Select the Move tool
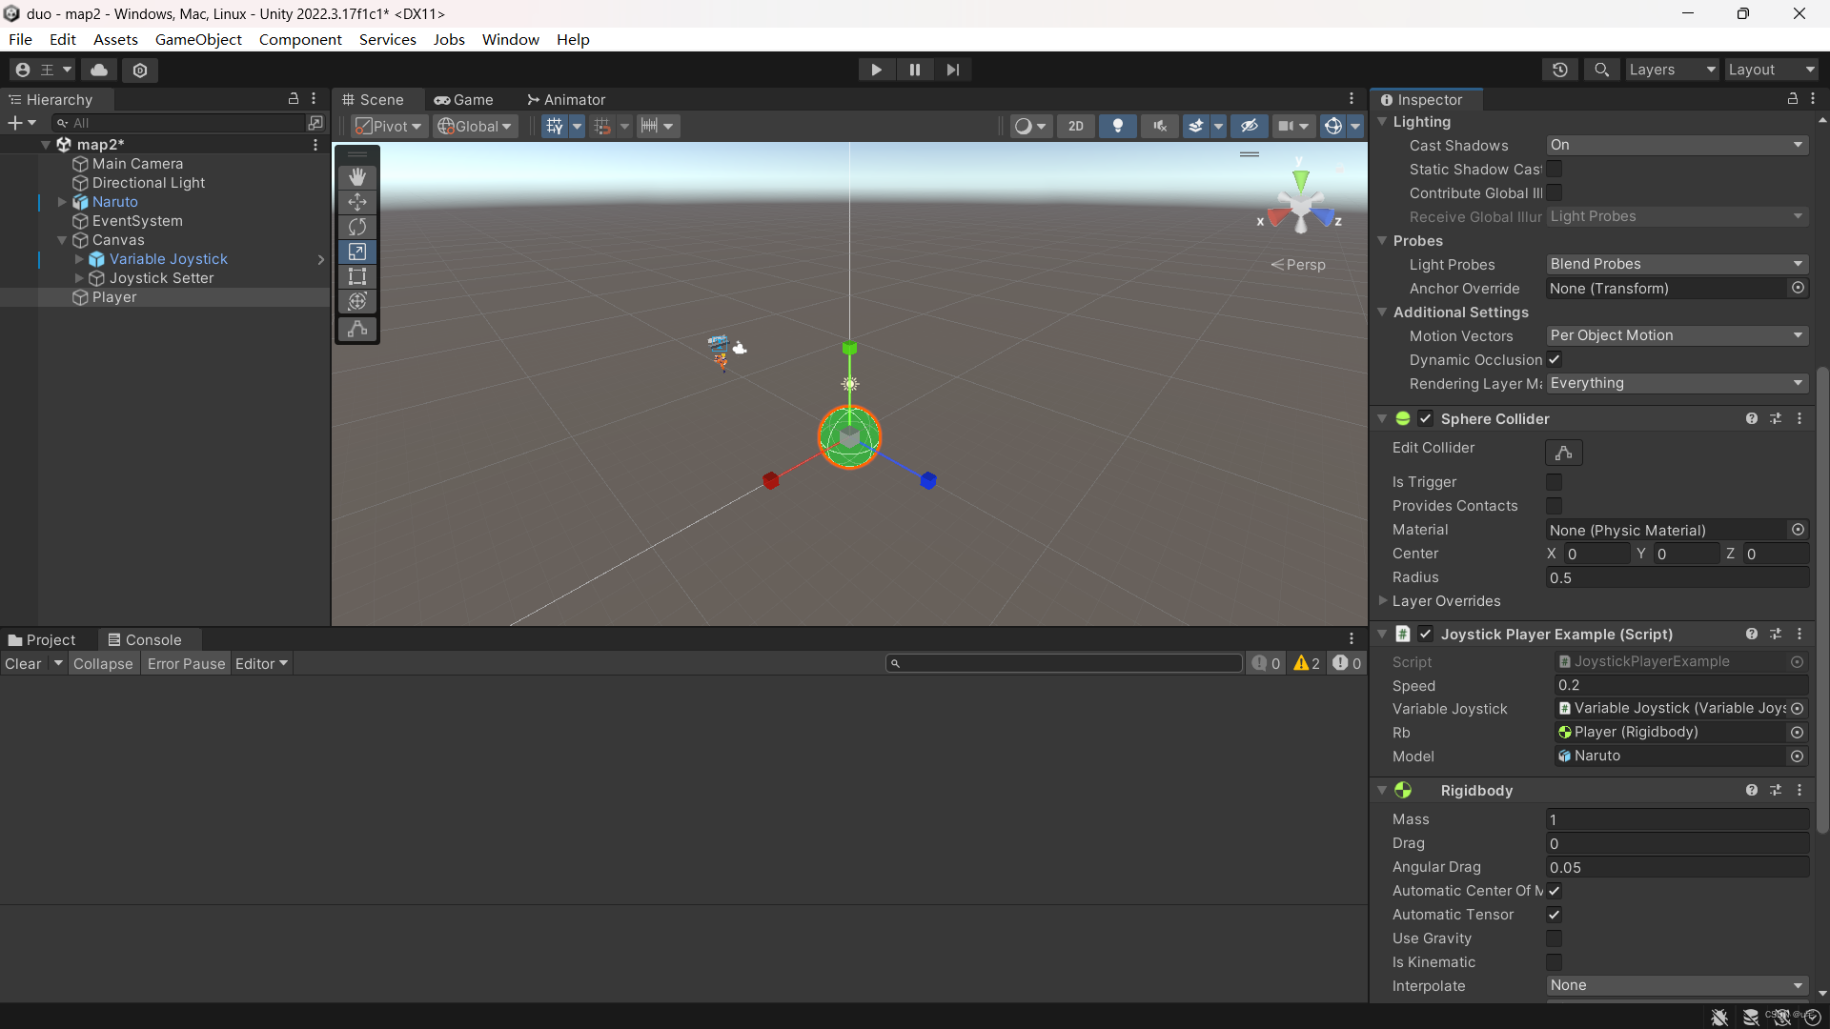Screen dimensions: 1830x1029 tap(356, 201)
